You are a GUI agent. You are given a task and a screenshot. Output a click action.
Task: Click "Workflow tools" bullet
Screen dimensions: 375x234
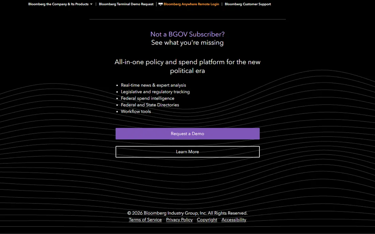pyautogui.click(x=136, y=112)
